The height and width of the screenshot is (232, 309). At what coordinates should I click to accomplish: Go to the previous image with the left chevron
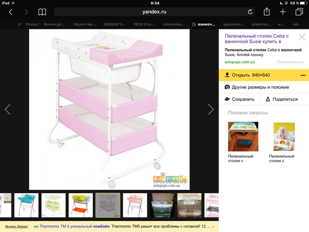[8, 110]
